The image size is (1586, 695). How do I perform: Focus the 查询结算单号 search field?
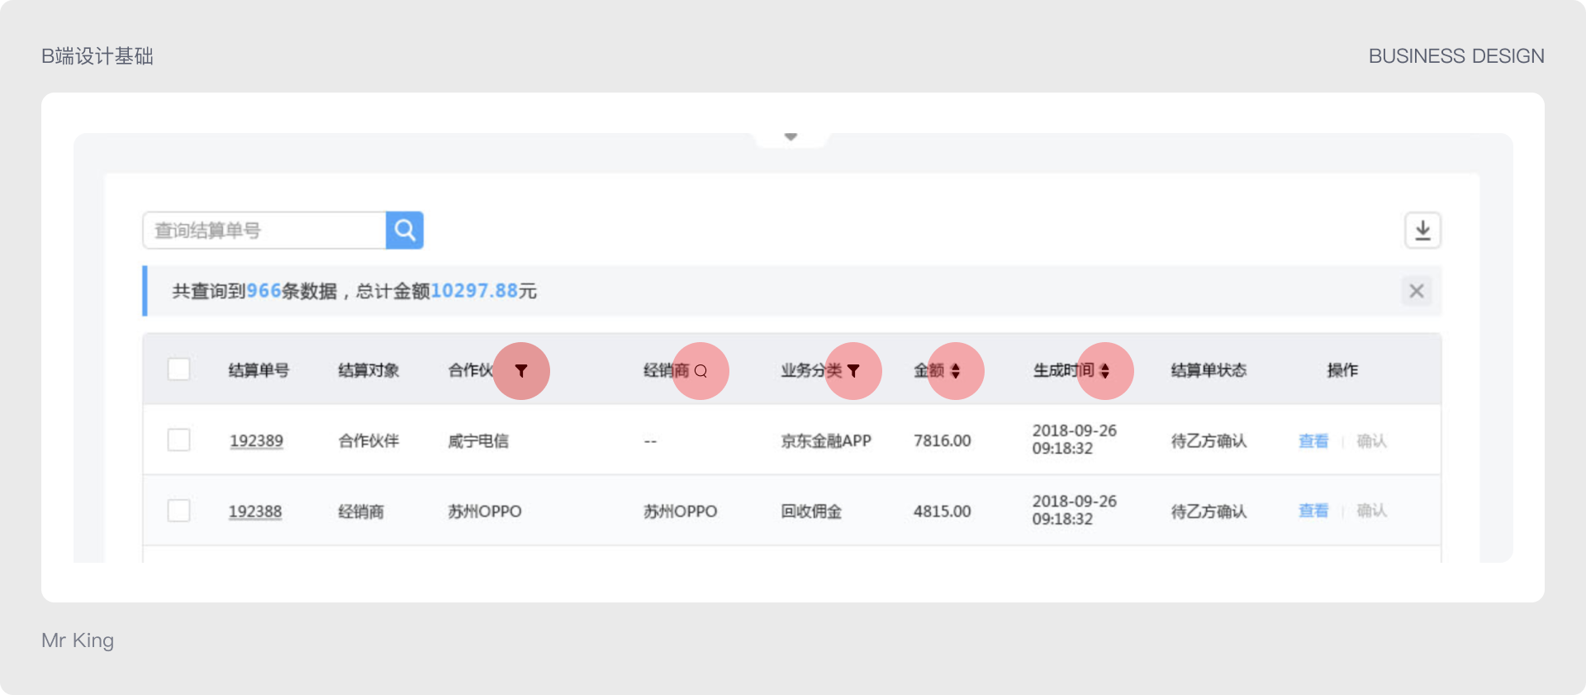point(264,230)
